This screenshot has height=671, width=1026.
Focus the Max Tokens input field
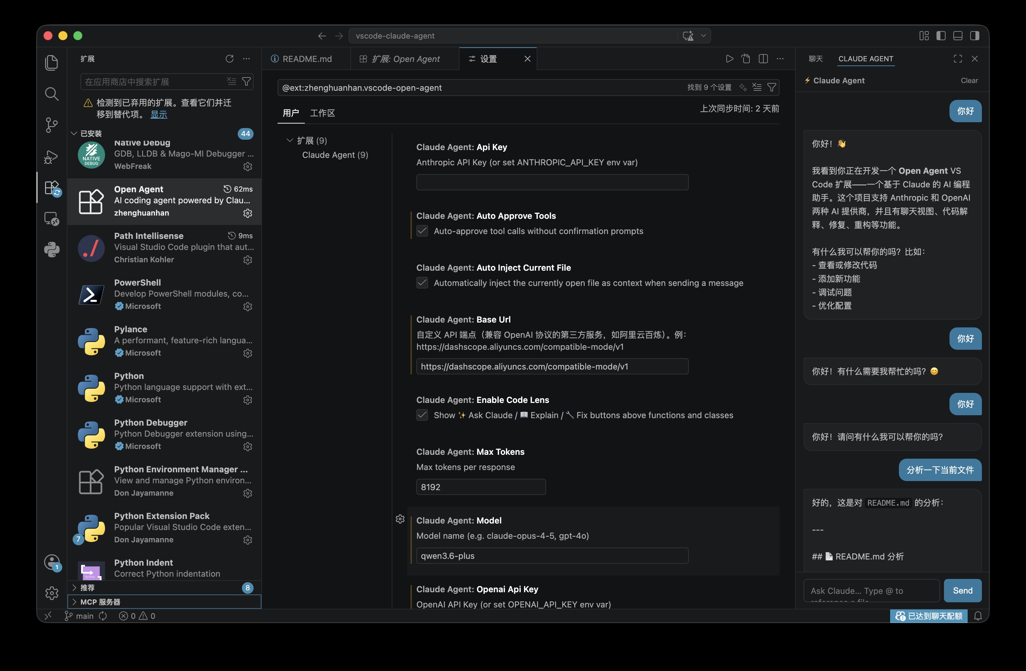481,487
